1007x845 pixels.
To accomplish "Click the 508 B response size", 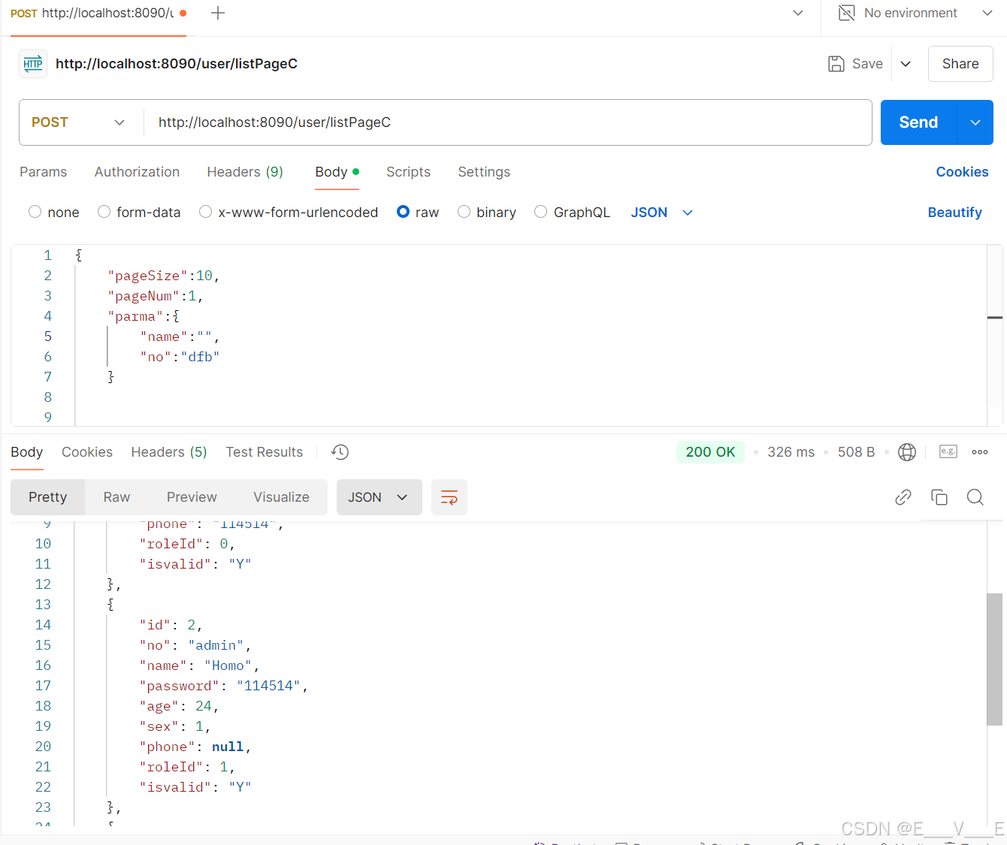I will 856,452.
